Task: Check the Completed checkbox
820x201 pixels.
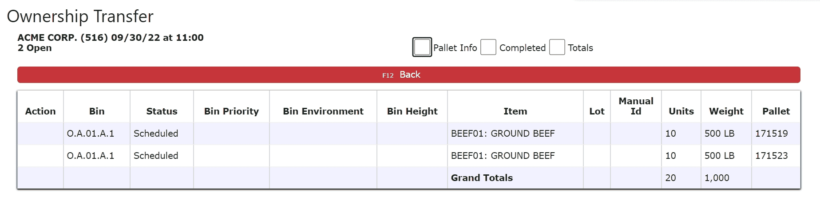Action: (488, 47)
